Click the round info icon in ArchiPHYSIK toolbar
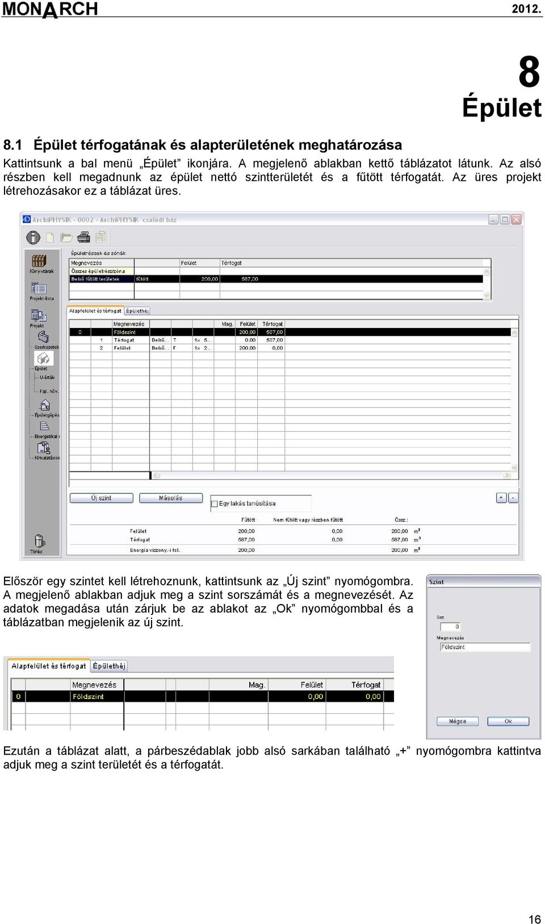The width and height of the screenshot is (545, 924). tap(33, 237)
